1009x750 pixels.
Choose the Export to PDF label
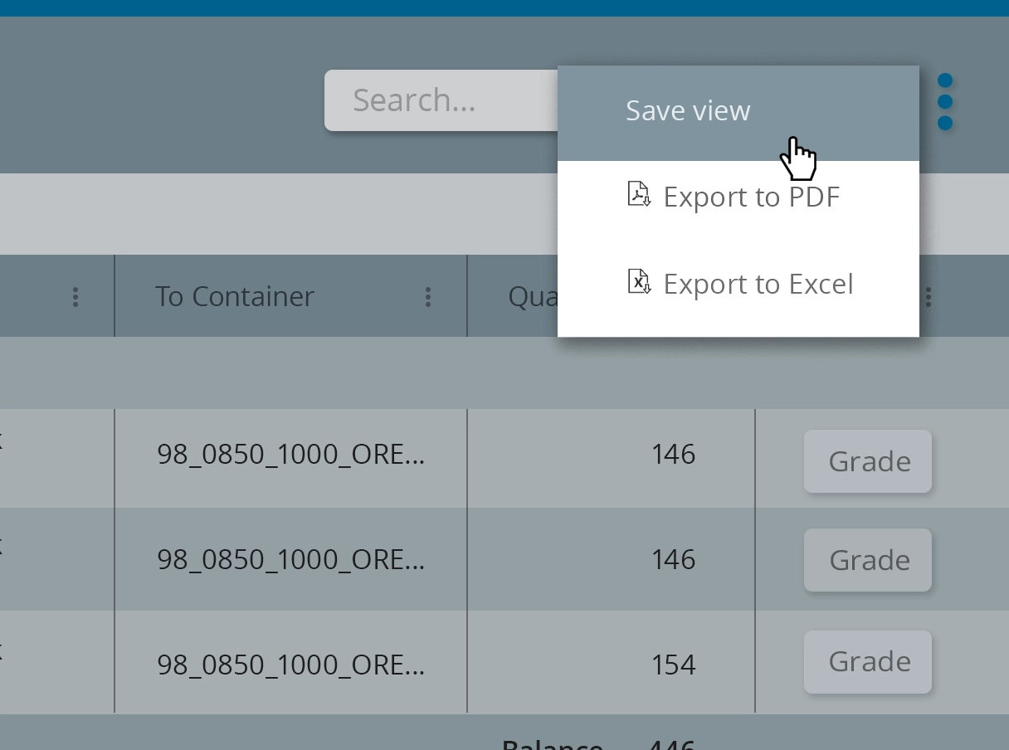[x=752, y=197]
